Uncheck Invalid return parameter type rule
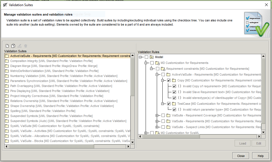The width and height of the screenshot is (272, 162). pos(175,109)
